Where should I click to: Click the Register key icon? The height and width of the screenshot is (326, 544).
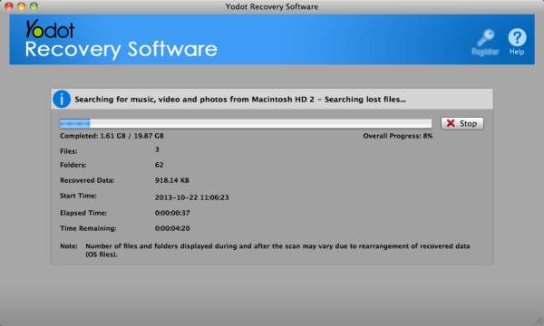coord(485,37)
